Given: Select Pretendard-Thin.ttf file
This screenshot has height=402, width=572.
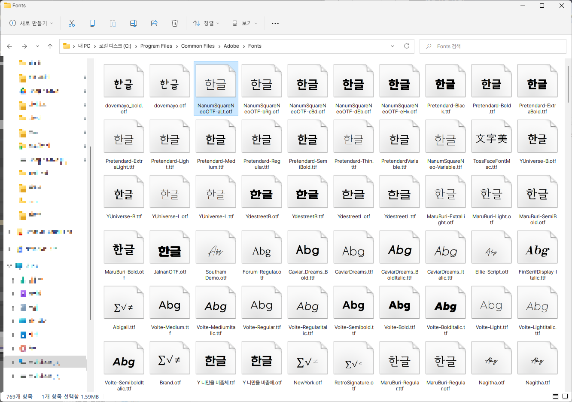Looking at the screenshot, I should point(353,144).
